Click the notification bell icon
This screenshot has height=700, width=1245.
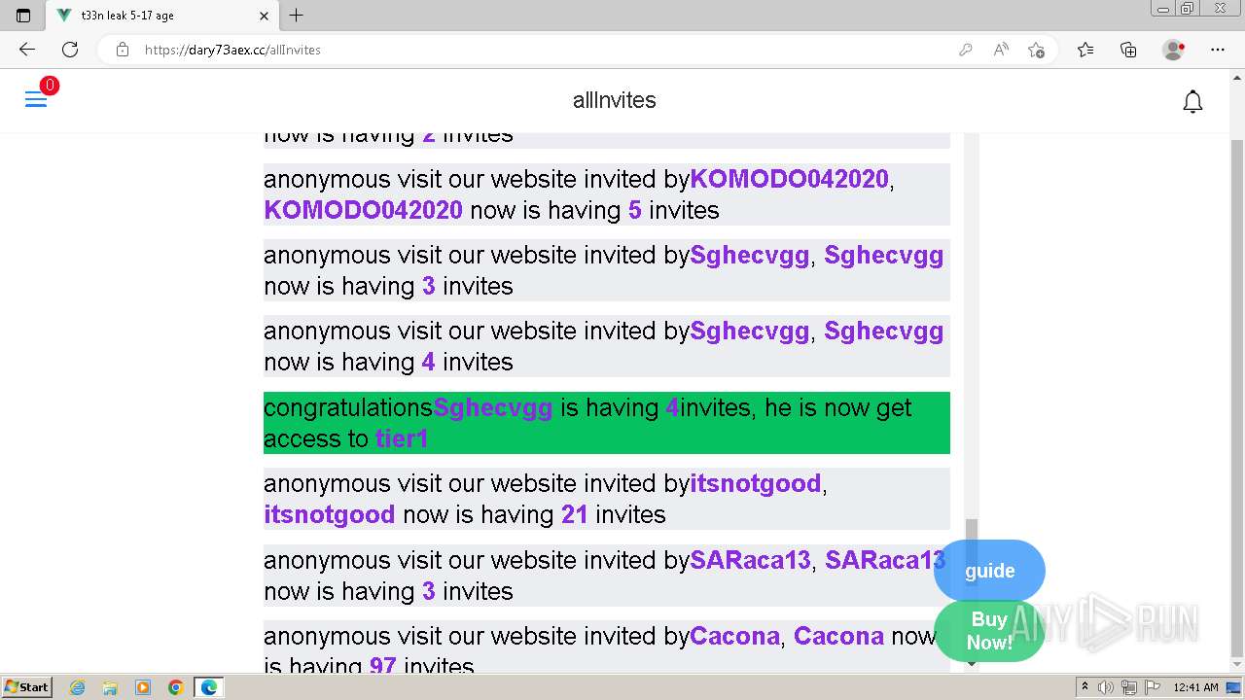(1192, 101)
